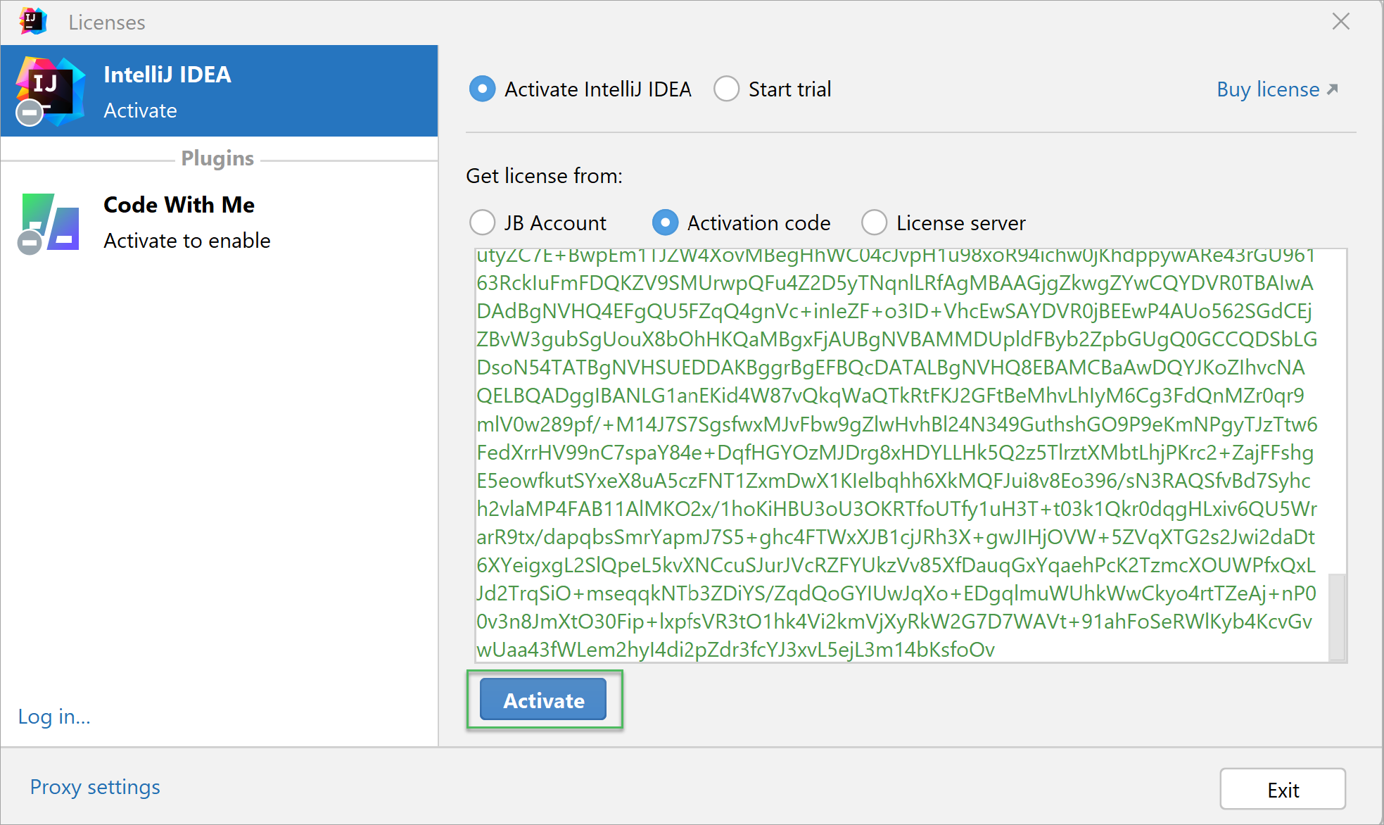Select the Start trial radio option
The image size is (1384, 825).
[x=727, y=89]
